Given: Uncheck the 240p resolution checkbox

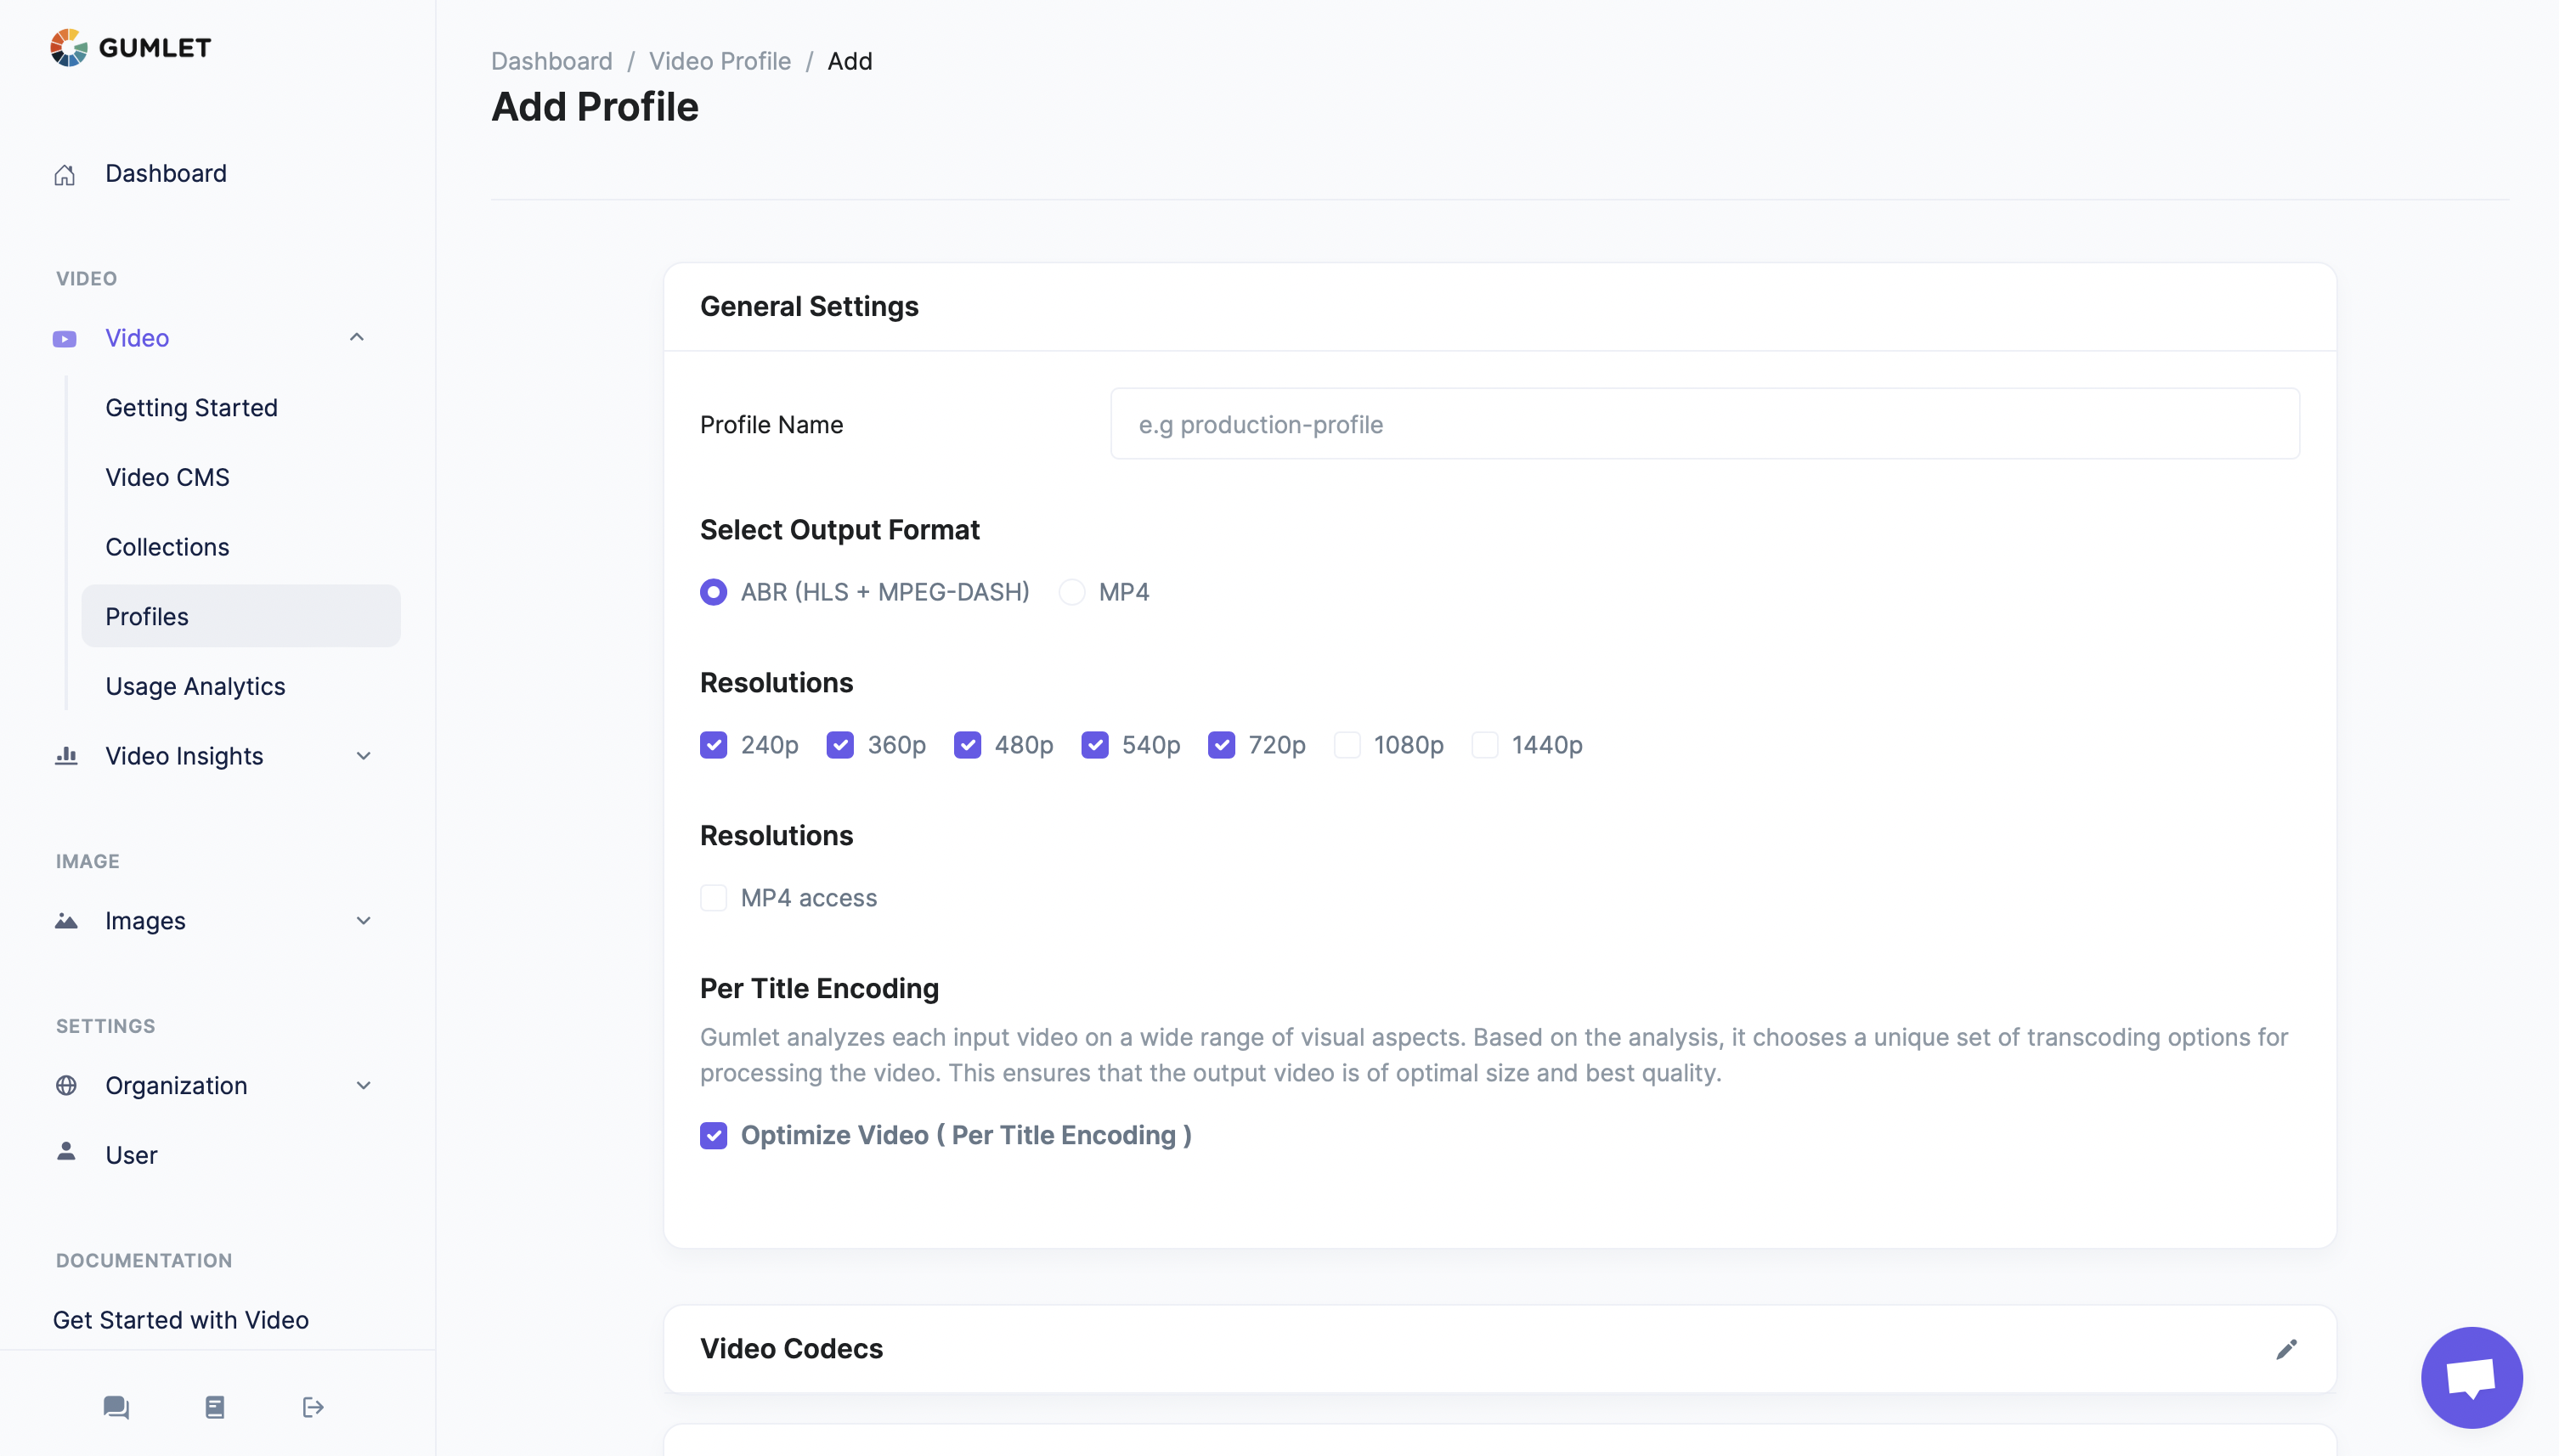Looking at the screenshot, I should click(x=713, y=745).
